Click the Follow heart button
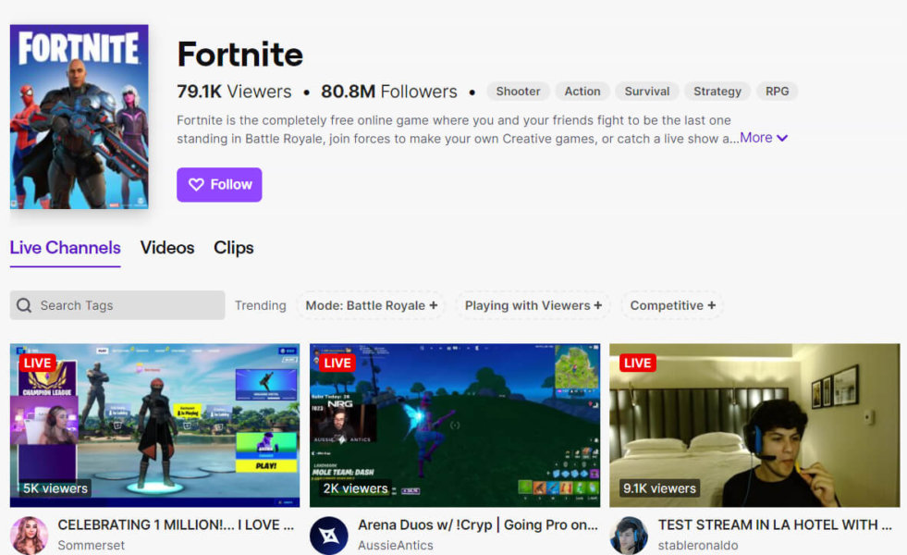 tap(219, 184)
